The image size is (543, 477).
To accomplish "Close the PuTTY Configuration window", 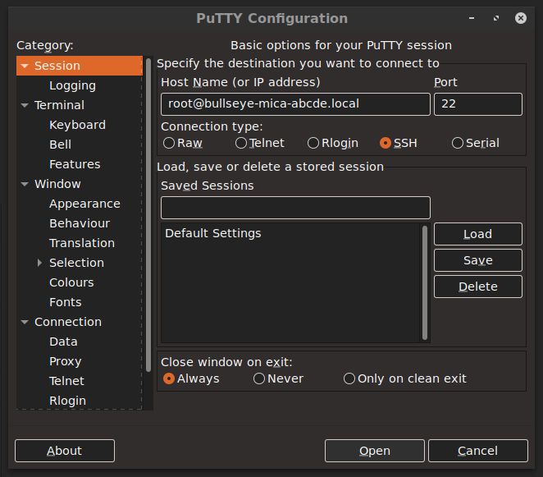I will tap(521, 18).
